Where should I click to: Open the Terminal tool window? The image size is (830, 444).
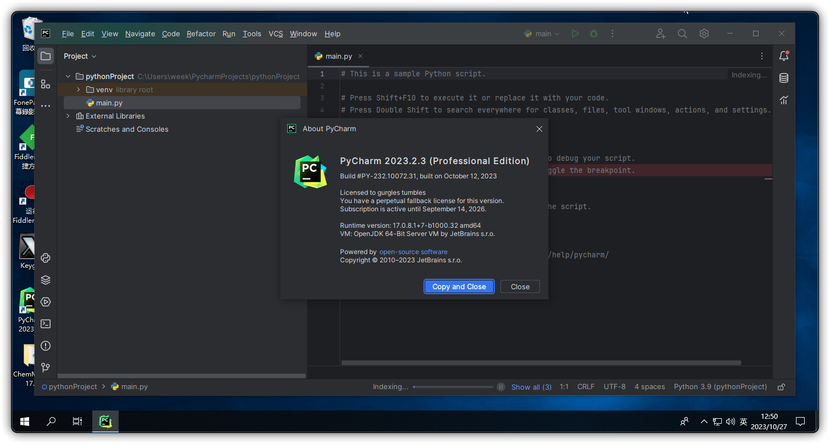45,323
